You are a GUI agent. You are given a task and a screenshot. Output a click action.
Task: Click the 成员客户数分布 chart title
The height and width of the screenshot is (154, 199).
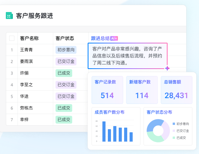click(x=109, y=112)
